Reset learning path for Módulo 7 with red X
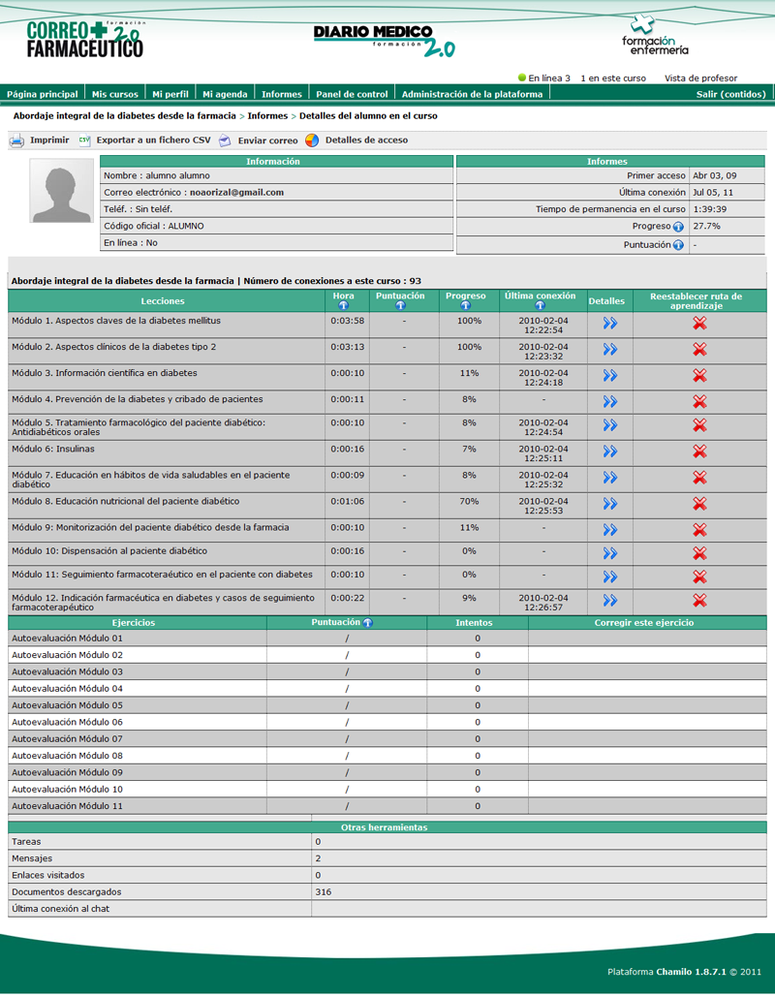The height and width of the screenshot is (997, 775). (x=699, y=478)
